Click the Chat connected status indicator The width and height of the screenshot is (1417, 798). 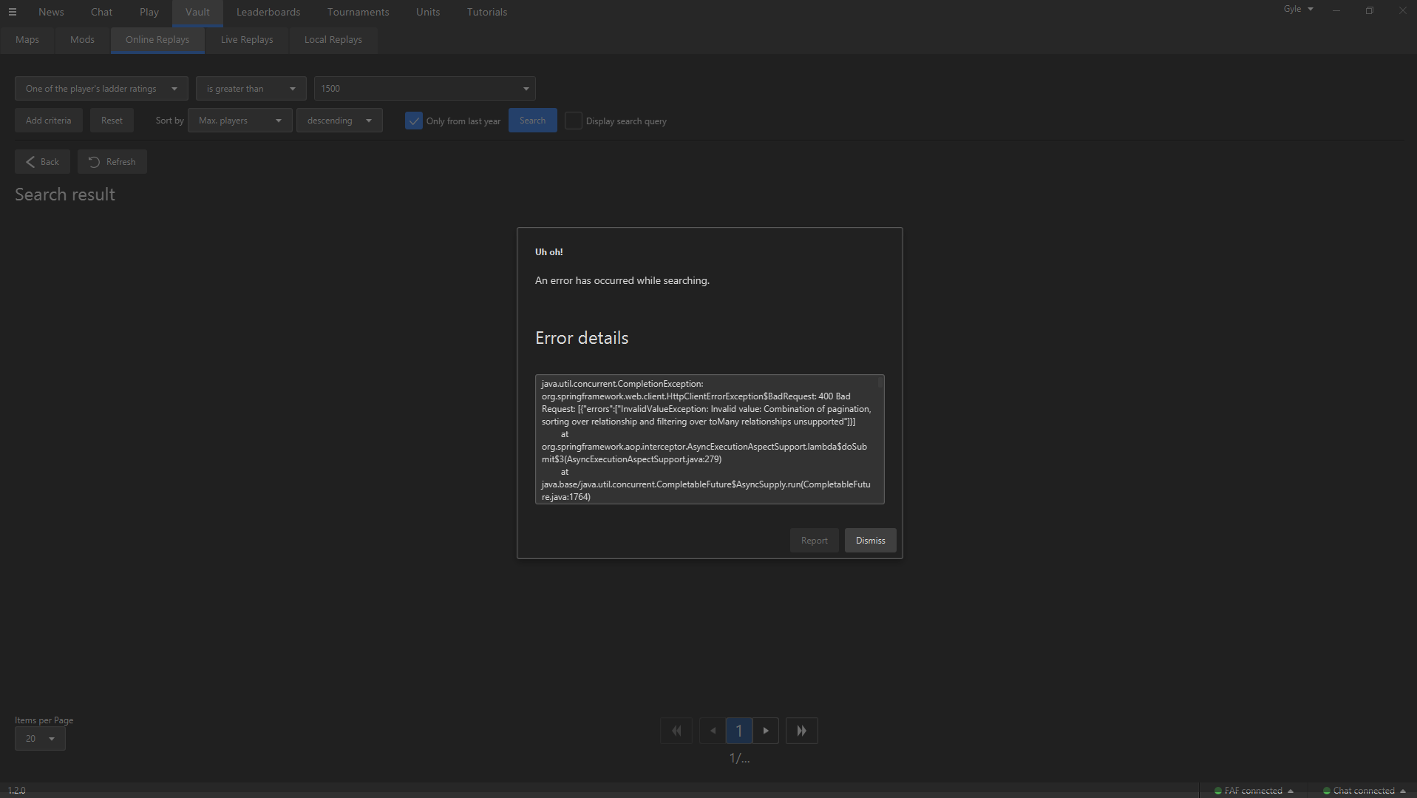(1362, 790)
